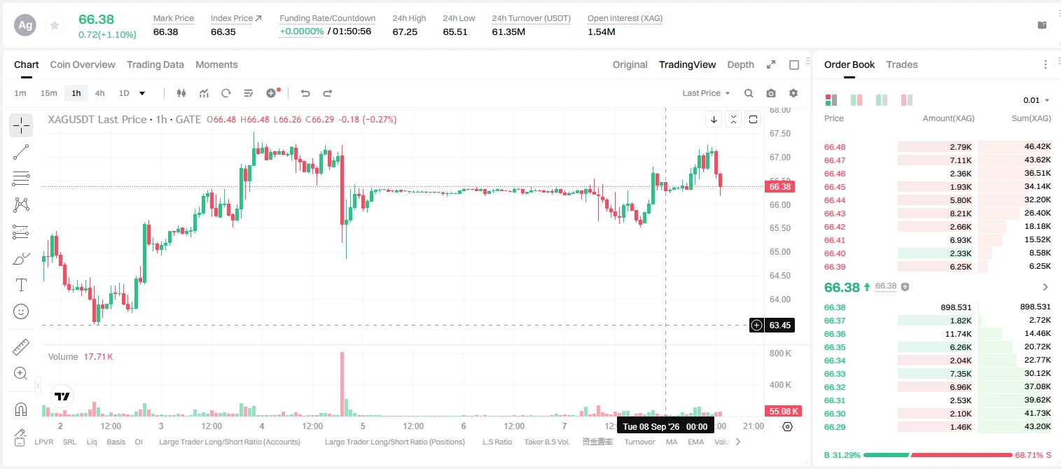Open the more timeframes dropdown arrow

[143, 93]
